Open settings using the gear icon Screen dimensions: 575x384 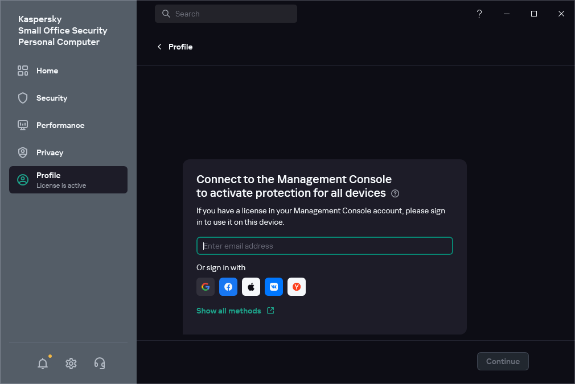71,363
